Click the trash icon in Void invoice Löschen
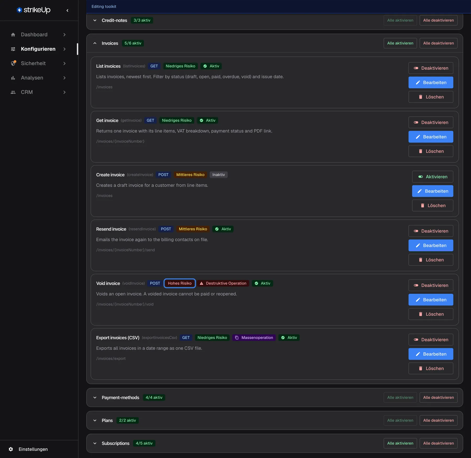Screen dimensions: 471x458 pyautogui.click(x=420, y=314)
